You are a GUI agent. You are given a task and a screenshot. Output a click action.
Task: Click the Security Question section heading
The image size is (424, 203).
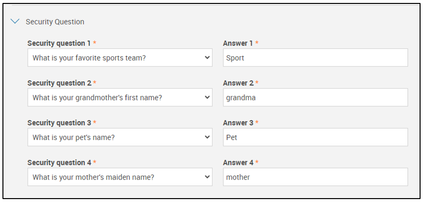coord(55,22)
